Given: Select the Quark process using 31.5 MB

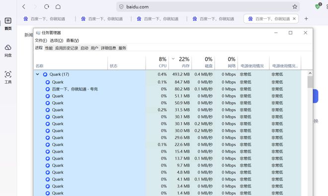Looking at the screenshot, I should [x=167, y=110].
